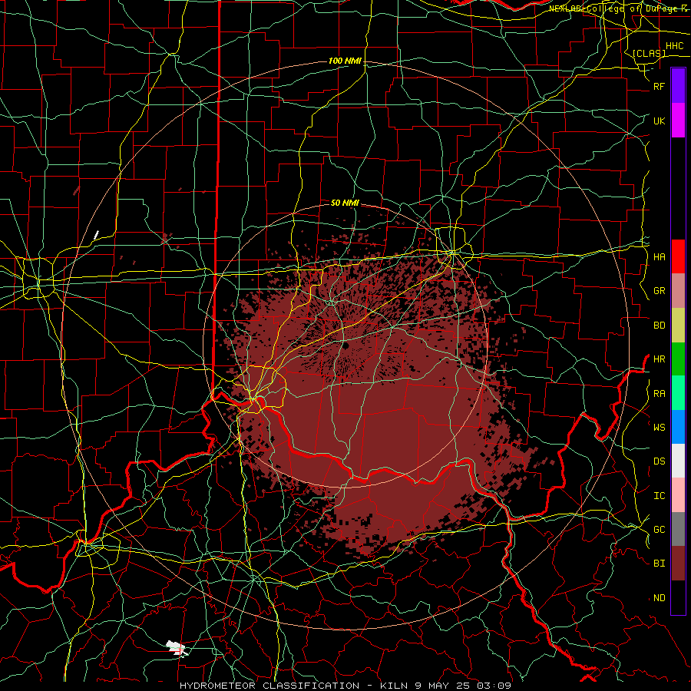691x691 pixels.
Task: Click the "BI" legend label
Action: point(659,564)
